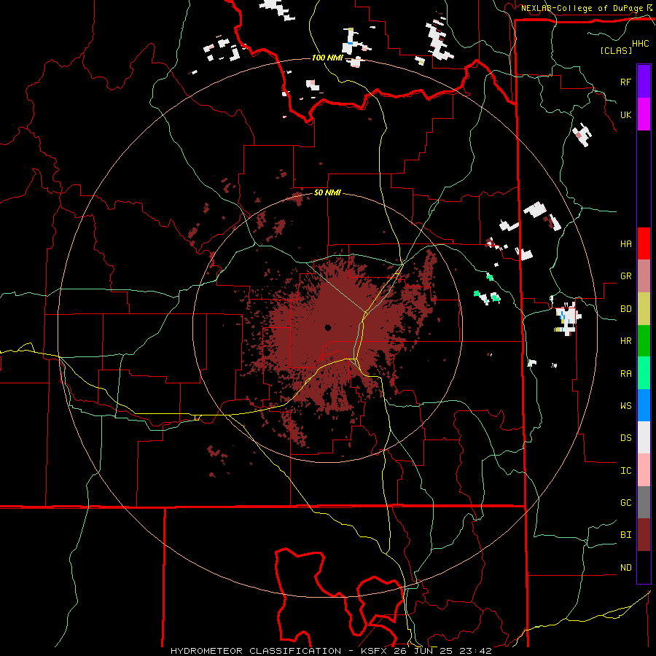
Task: Select the red HA hail swatch
Action: pyautogui.click(x=644, y=243)
